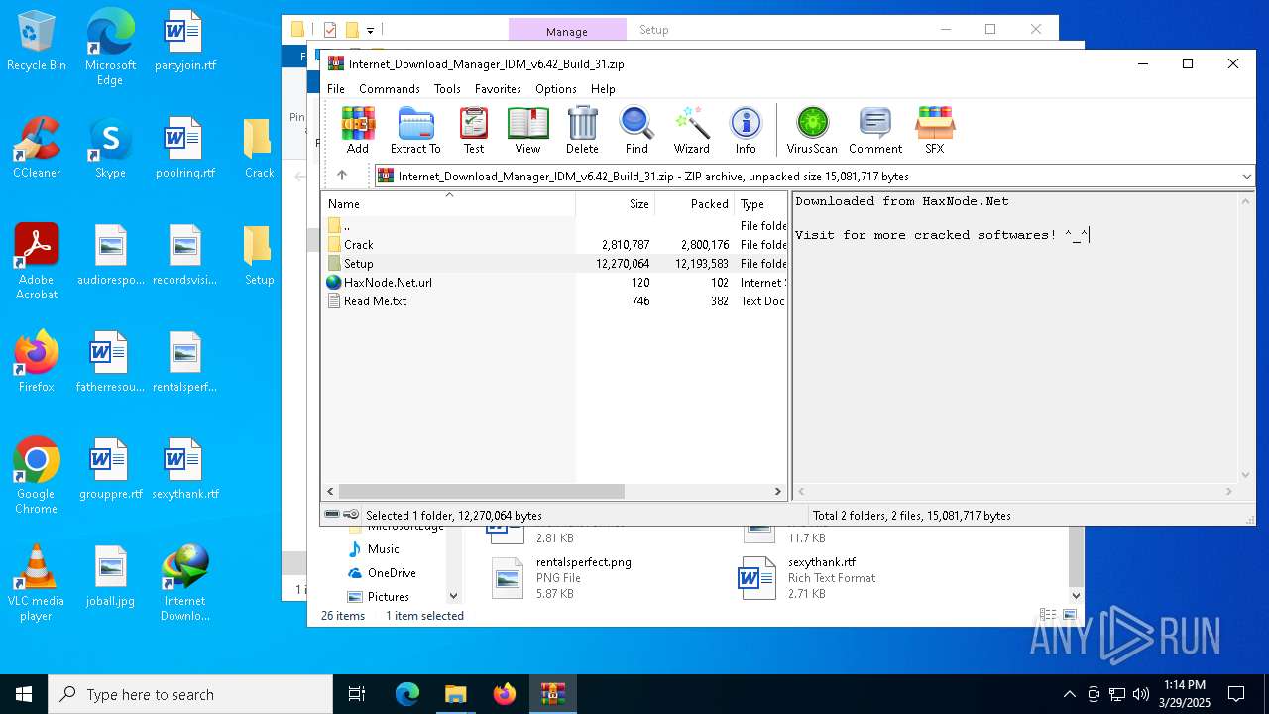1269x714 pixels.
Task: Select partyjoin.rtf desktop file
Action: 185,42
